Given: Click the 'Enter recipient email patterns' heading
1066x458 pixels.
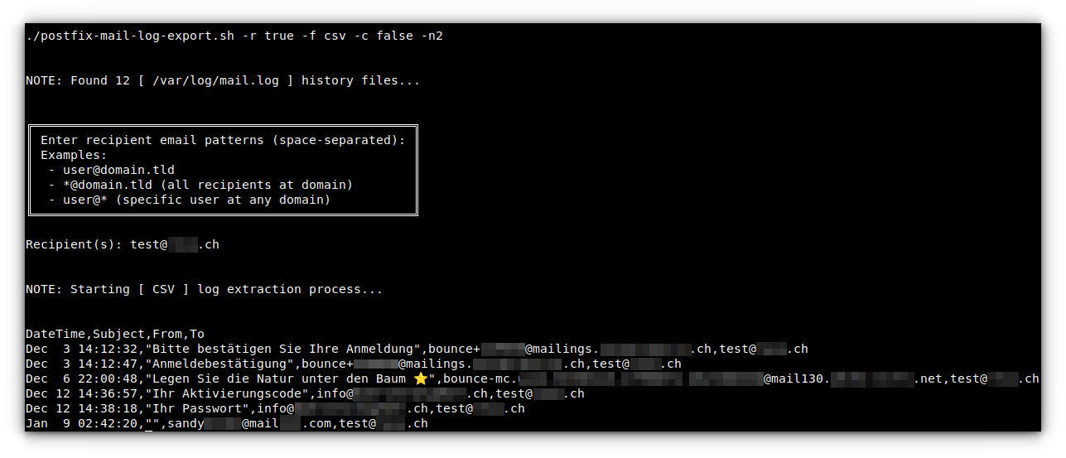Looking at the screenshot, I should coord(223,140).
